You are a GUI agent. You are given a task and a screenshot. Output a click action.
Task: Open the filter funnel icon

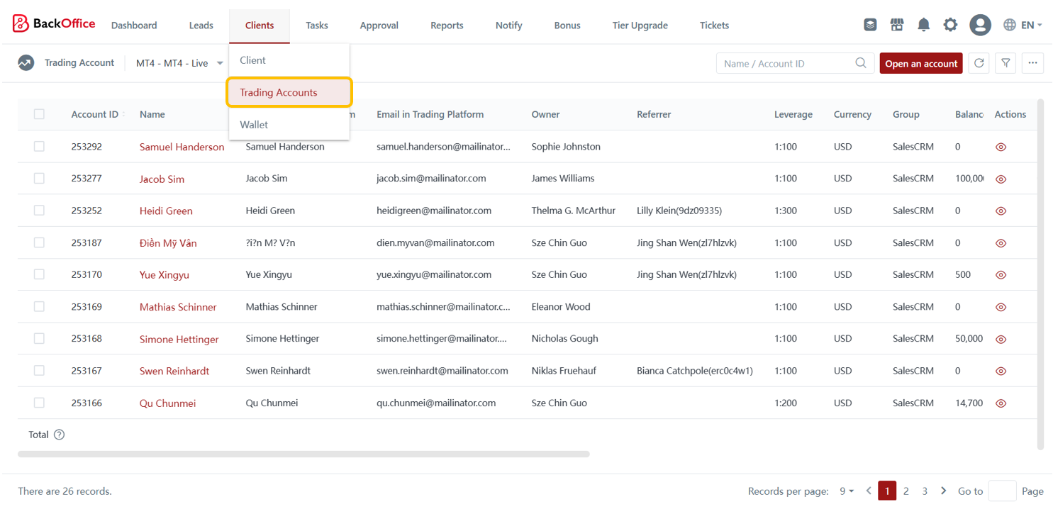(x=1005, y=63)
